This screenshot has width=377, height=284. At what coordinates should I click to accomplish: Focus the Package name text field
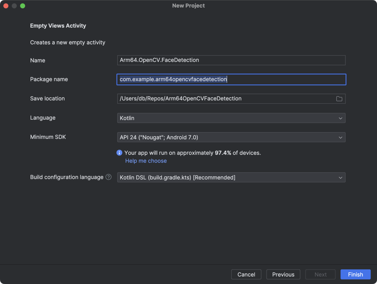tap(231, 79)
